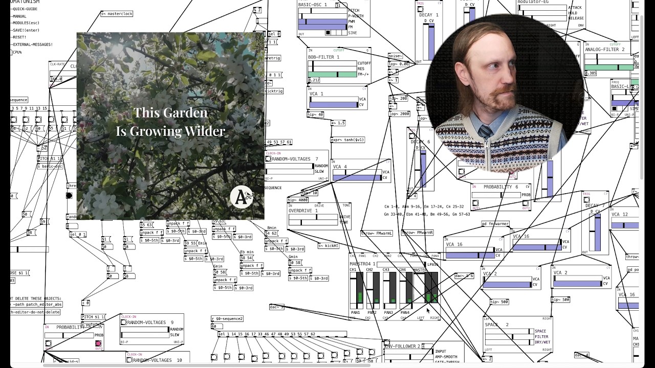Select the throw~ FMwarmL object
This screenshot has width=655, height=368.
pos(377,233)
